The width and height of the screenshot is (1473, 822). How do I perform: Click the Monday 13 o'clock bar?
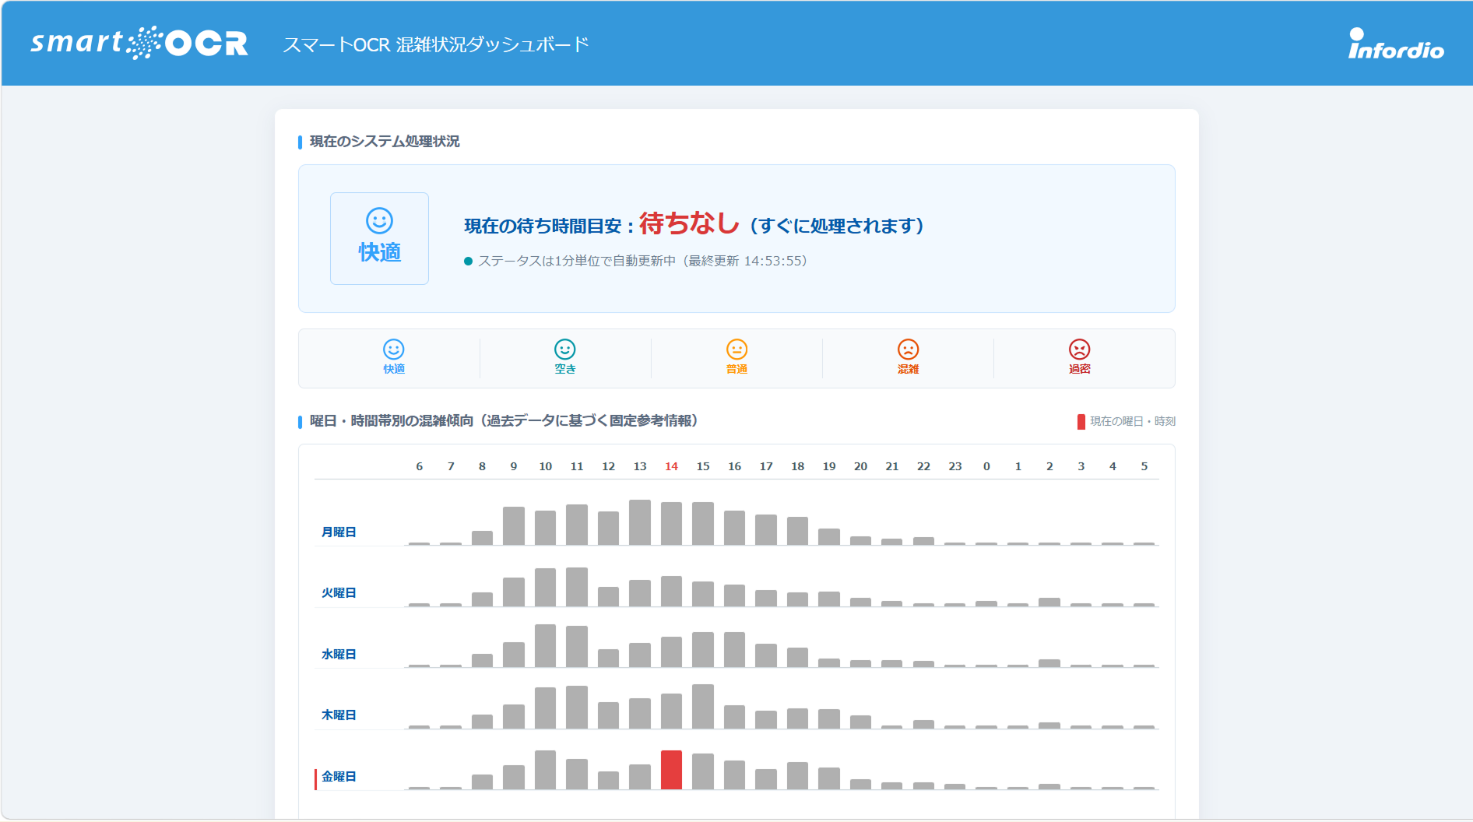coord(640,522)
